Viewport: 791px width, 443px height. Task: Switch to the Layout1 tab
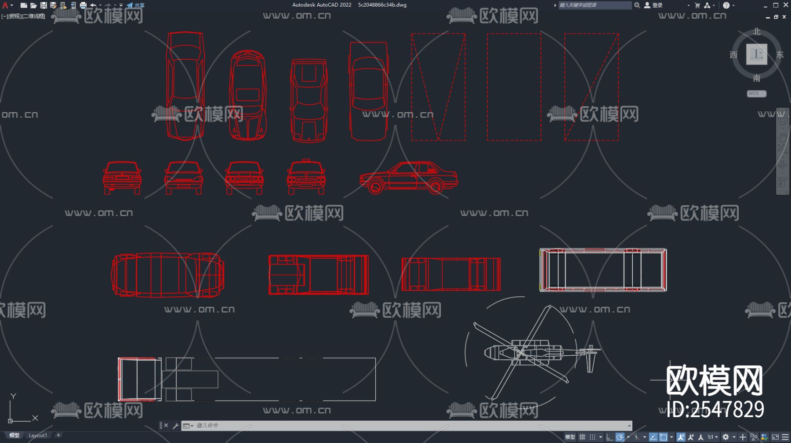(38, 435)
